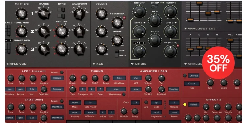Click the red M button beside FEEDBACK
The width and height of the screenshot is (247, 123).
[124, 18]
